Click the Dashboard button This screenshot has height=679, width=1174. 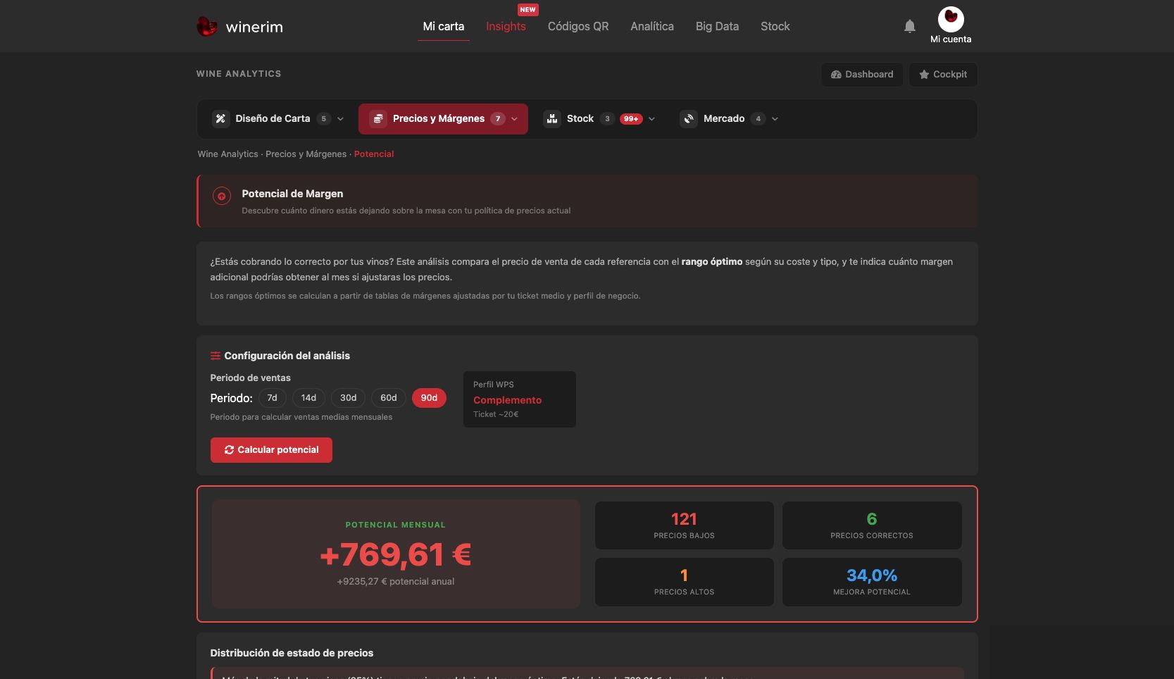(862, 75)
